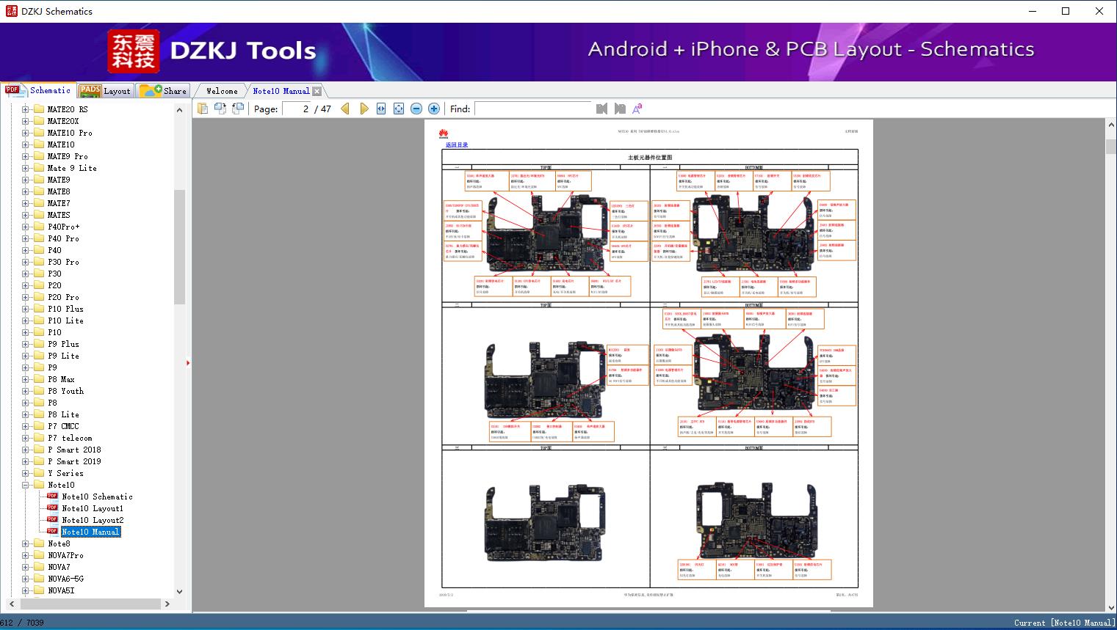Open the Share tab
The height and width of the screenshot is (630, 1117).
tap(163, 91)
